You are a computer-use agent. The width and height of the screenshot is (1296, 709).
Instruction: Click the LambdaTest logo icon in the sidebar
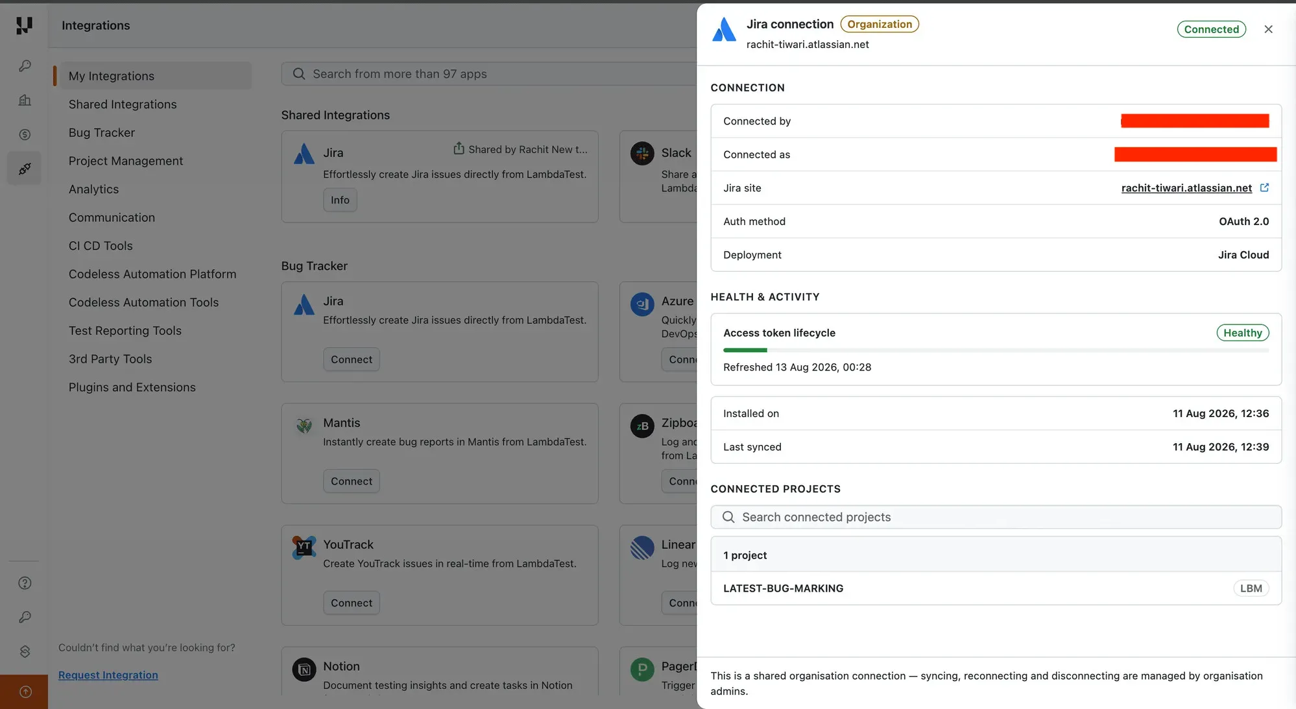[24, 25]
